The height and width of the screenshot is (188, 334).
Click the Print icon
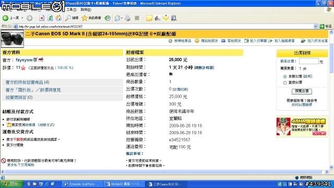coord(127,18)
